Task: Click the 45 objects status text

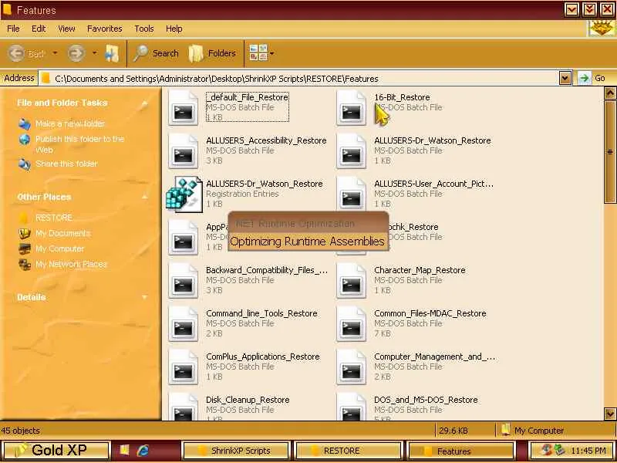Action: (21, 431)
